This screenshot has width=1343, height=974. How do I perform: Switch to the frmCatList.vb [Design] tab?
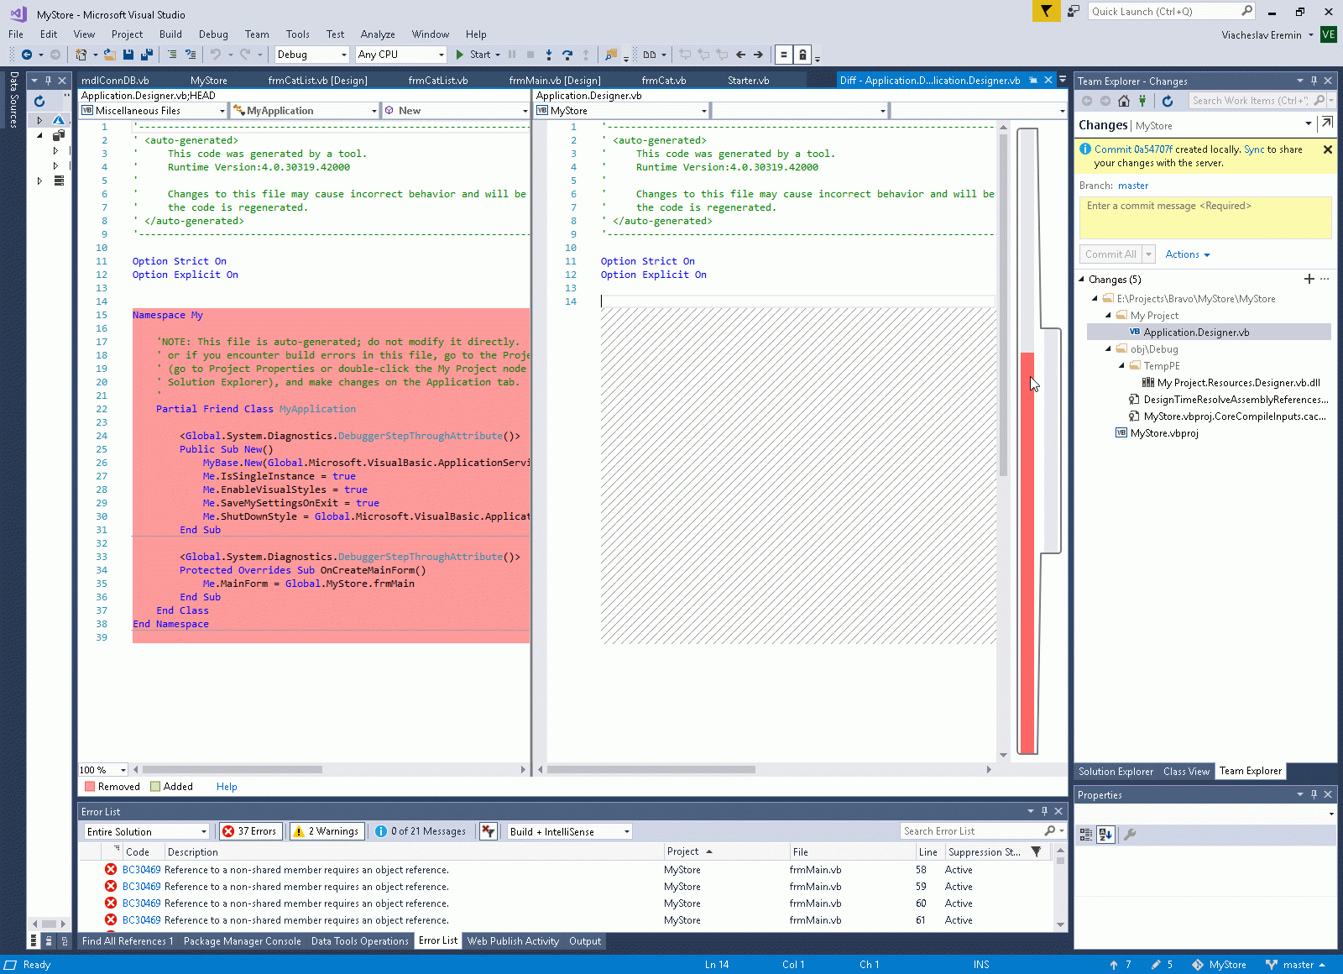317,81
